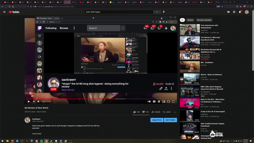
Task: Open YouTube player settings gear
Action: point(159,102)
